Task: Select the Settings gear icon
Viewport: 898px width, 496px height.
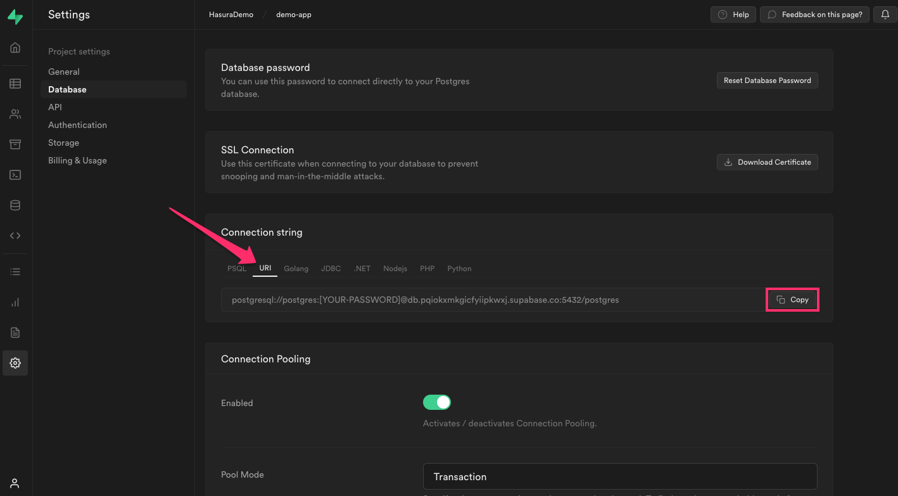Action: click(x=15, y=362)
